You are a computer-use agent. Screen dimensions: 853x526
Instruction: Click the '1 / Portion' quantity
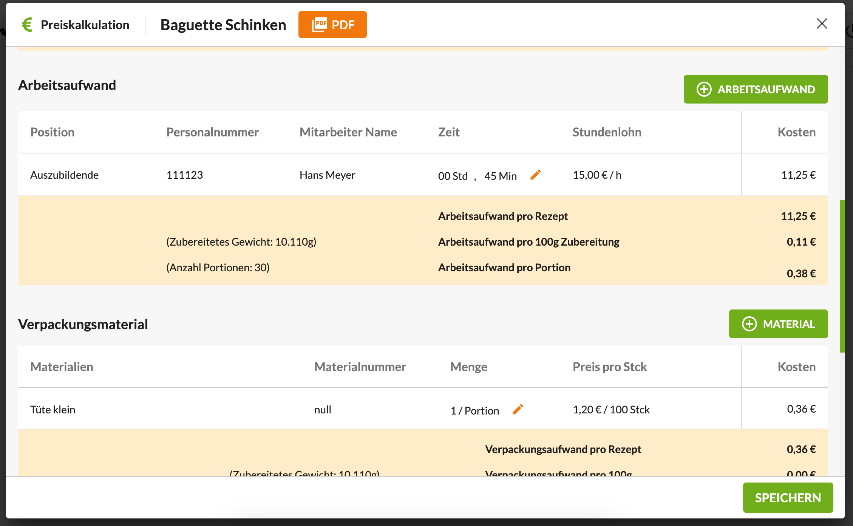pyautogui.click(x=474, y=411)
